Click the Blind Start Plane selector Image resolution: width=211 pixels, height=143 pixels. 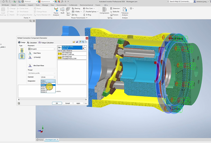[30, 65]
